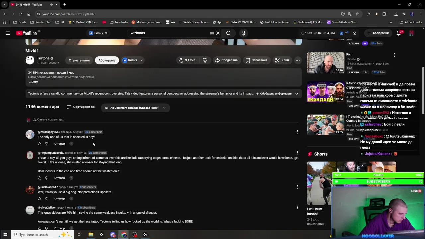Screen dimensions: 425x239
Task: Save the video with Запазване
Action: pyautogui.click(x=256, y=60)
